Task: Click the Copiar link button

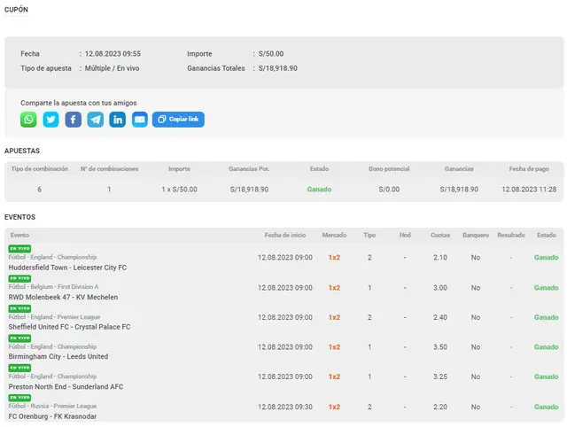Action: pyautogui.click(x=178, y=120)
